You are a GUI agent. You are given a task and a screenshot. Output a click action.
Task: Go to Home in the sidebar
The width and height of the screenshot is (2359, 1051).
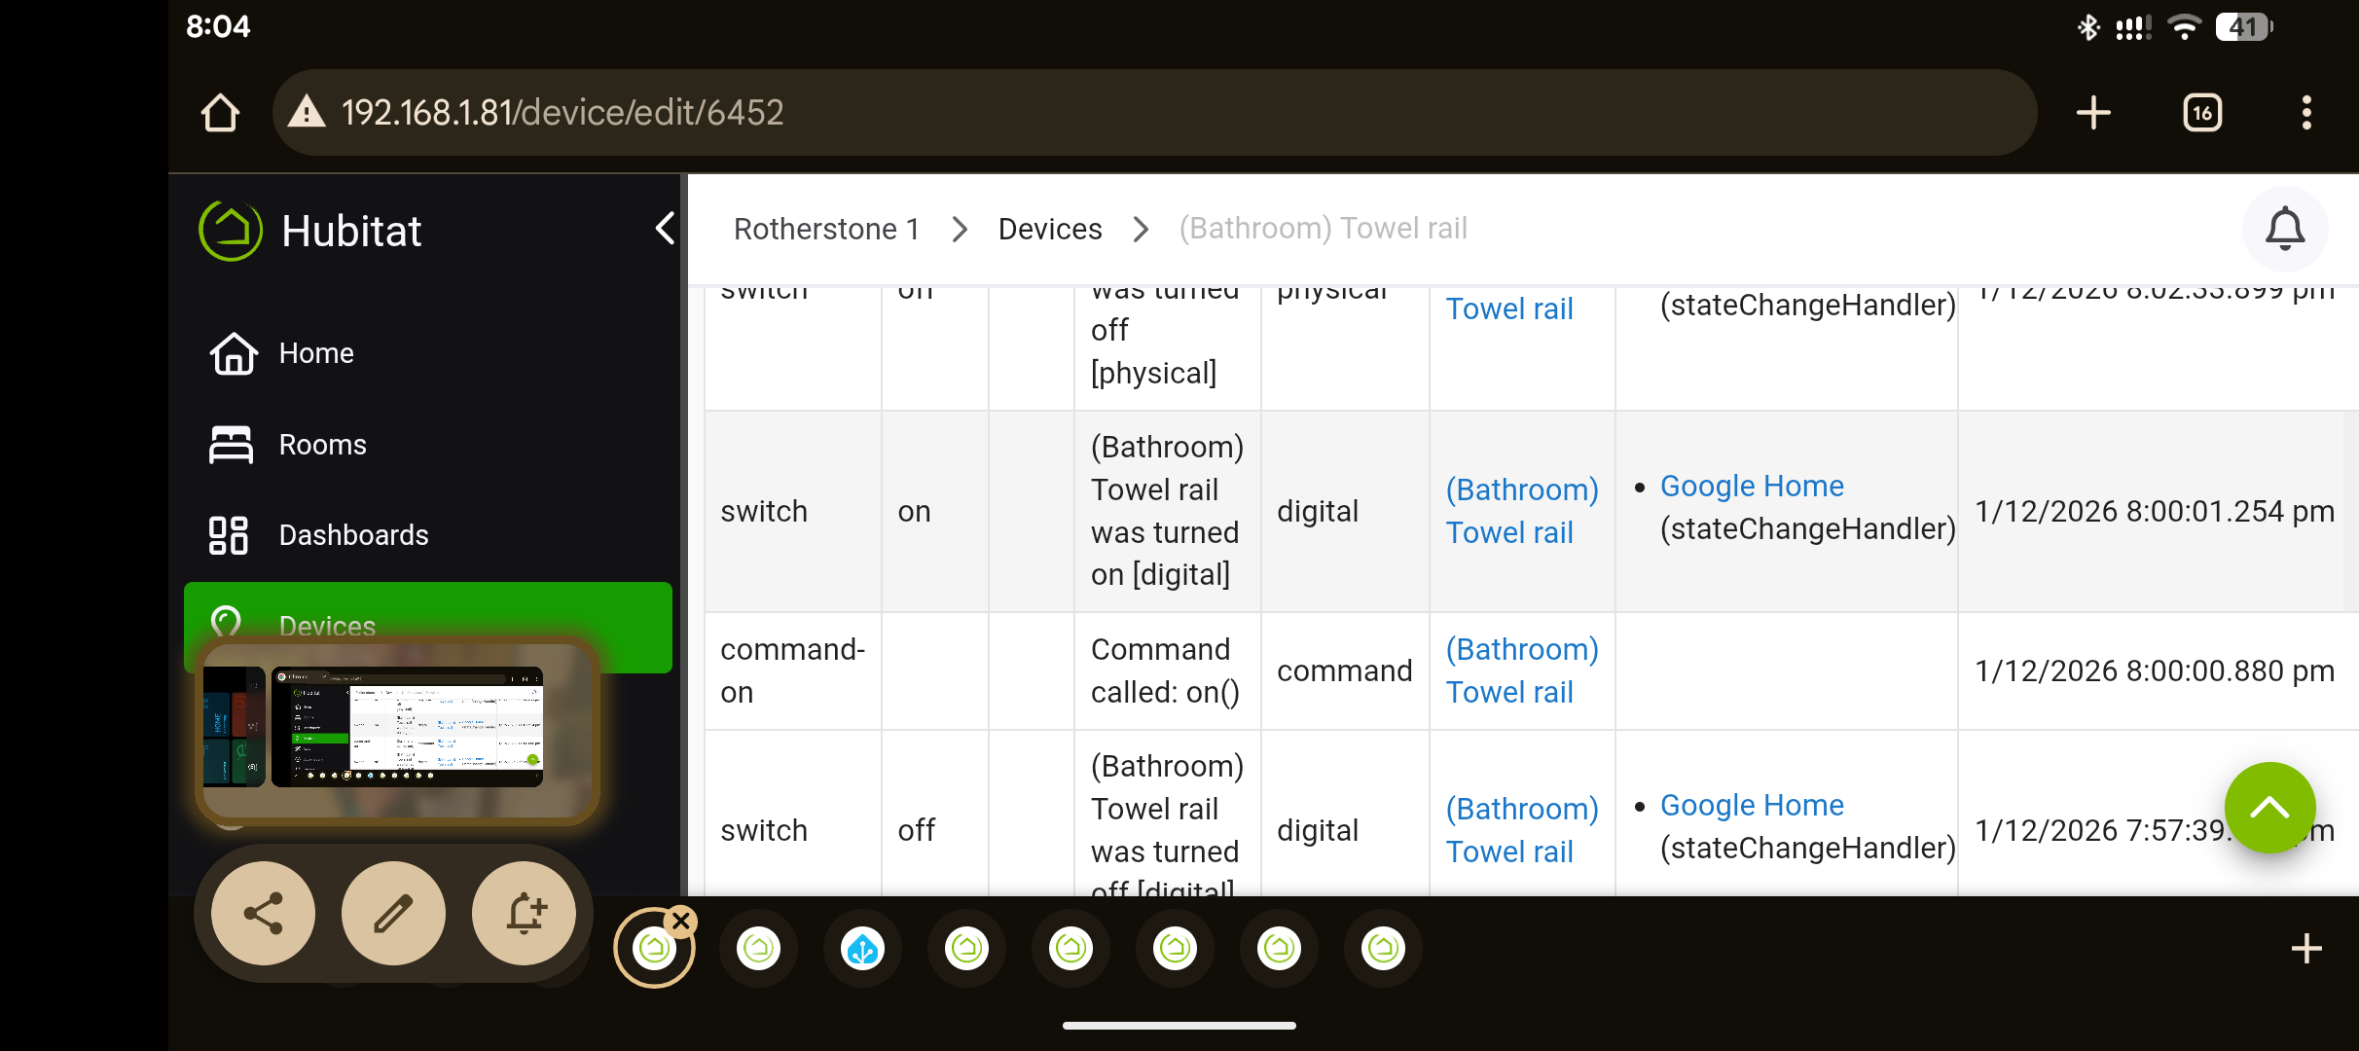315,353
